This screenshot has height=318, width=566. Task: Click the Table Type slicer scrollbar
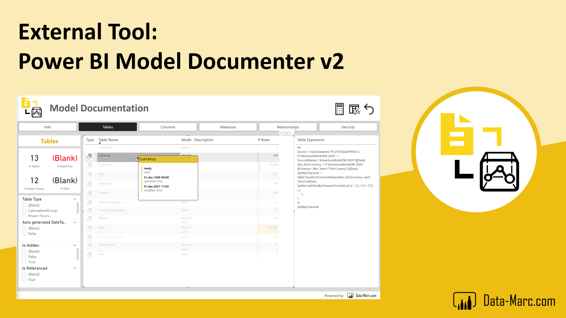tap(78, 207)
